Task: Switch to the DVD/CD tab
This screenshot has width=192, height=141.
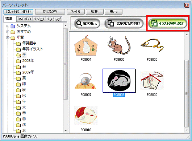Action: pyautogui.click(x=25, y=19)
